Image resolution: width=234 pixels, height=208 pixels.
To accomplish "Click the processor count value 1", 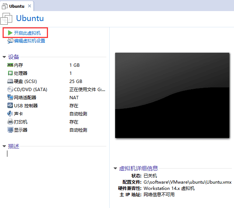I will (x=70, y=73).
